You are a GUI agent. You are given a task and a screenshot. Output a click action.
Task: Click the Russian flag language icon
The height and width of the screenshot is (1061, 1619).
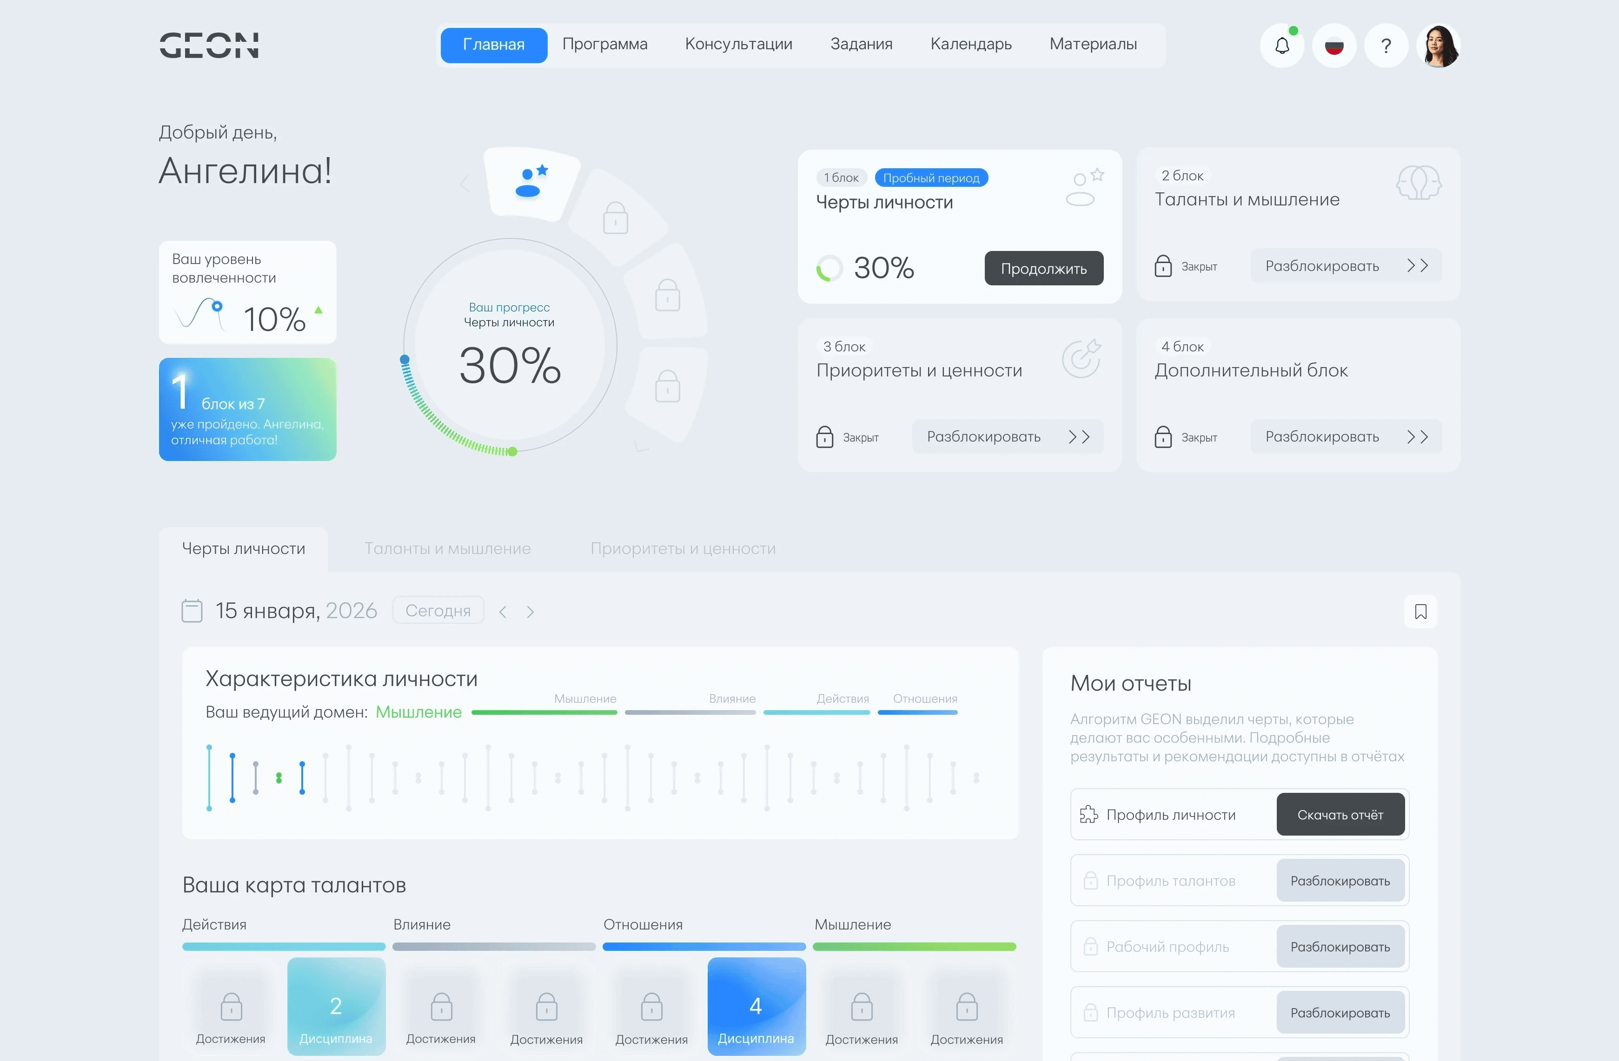[1334, 46]
